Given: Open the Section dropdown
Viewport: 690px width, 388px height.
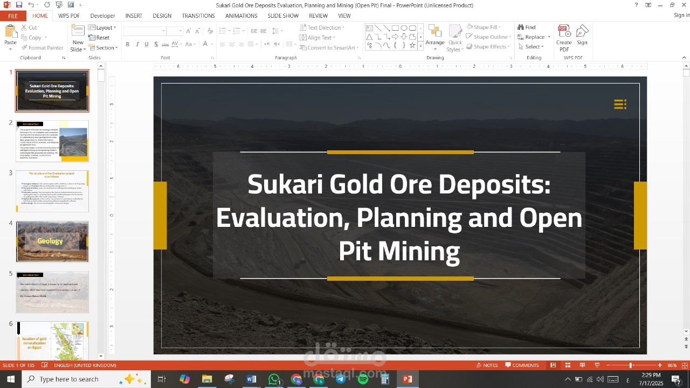Looking at the screenshot, I should [x=102, y=48].
